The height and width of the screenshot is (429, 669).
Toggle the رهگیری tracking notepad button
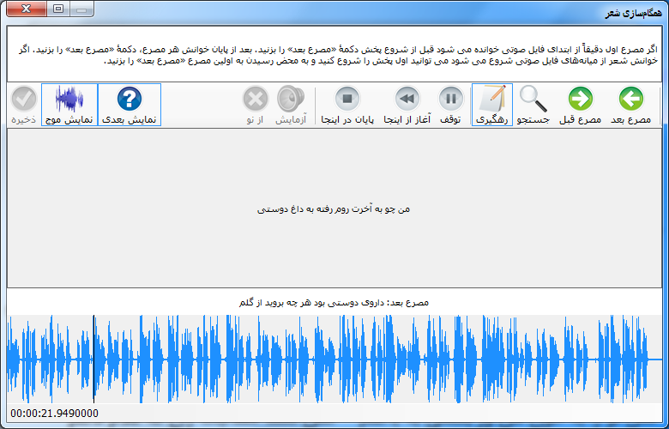(x=492, y=105)
